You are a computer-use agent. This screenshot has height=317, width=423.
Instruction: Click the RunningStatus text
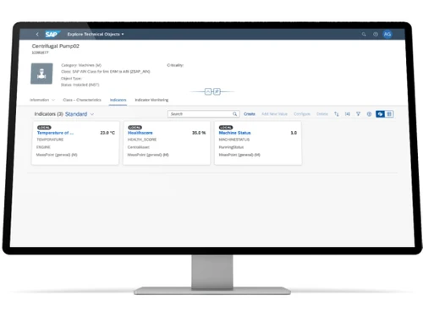coord(231,147)
